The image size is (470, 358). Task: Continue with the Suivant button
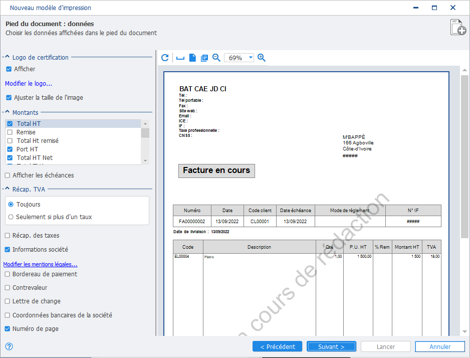click(331, 346)
